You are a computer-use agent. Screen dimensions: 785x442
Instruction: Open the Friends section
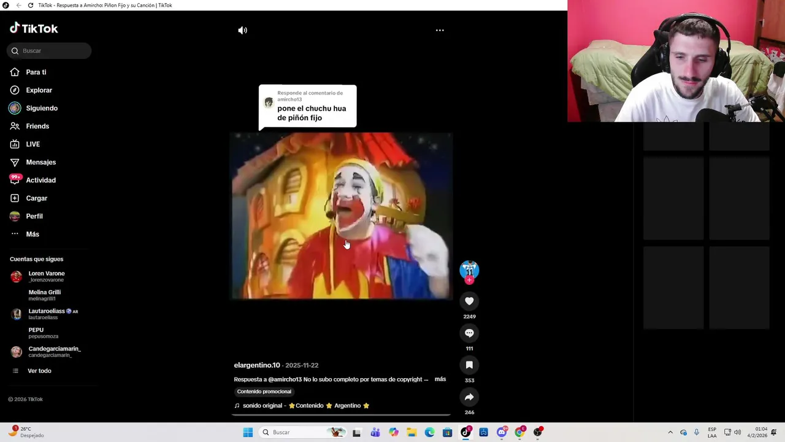[x=37, y=126]
